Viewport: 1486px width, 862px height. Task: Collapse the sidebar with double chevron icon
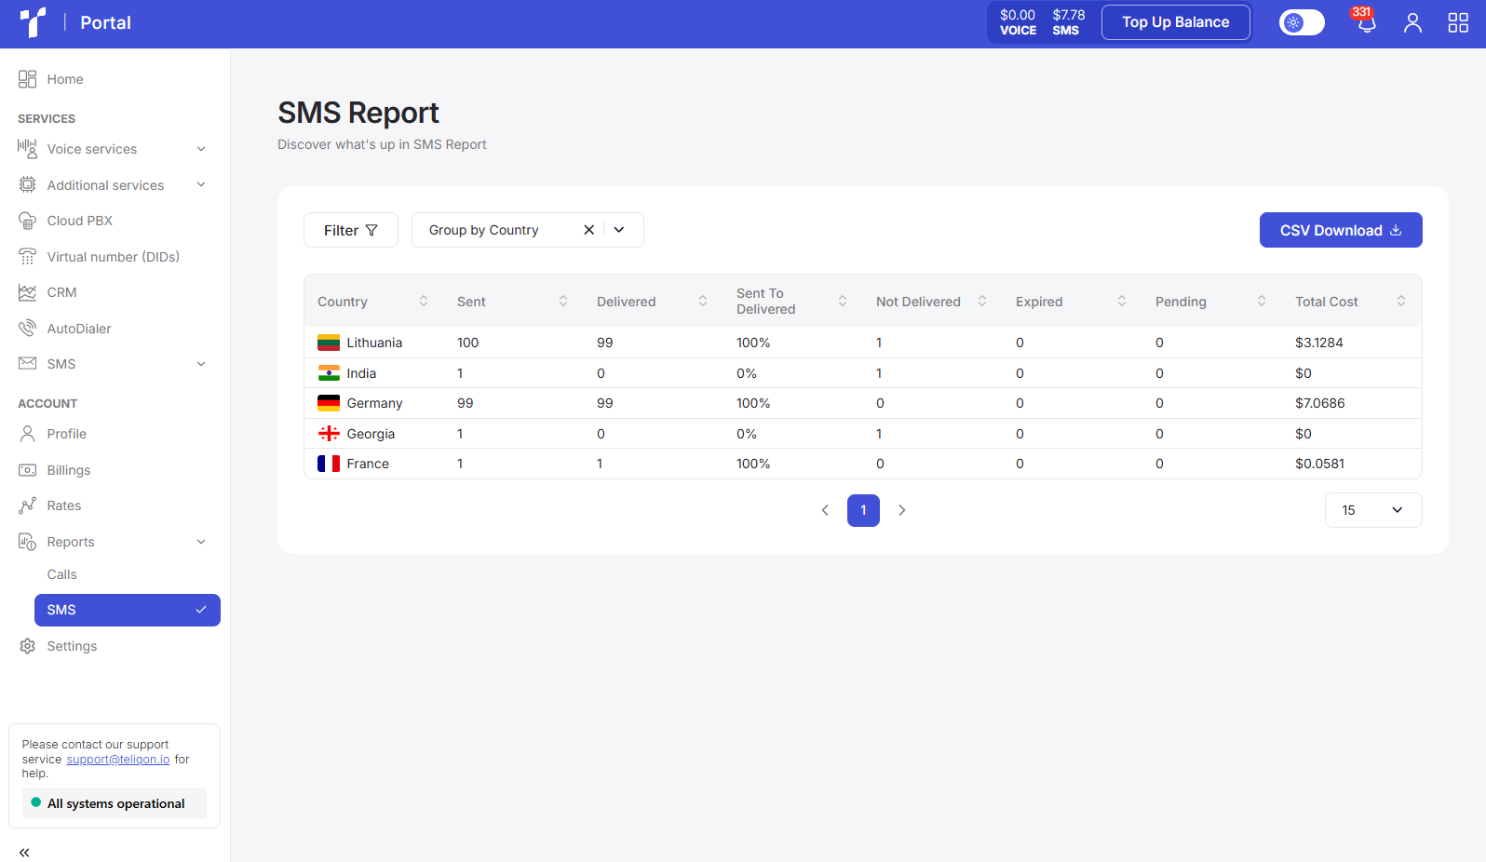tap(24, 852)
